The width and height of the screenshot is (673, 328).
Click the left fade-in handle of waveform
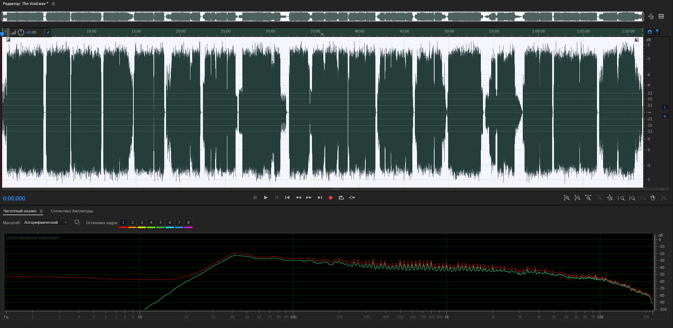8,40
